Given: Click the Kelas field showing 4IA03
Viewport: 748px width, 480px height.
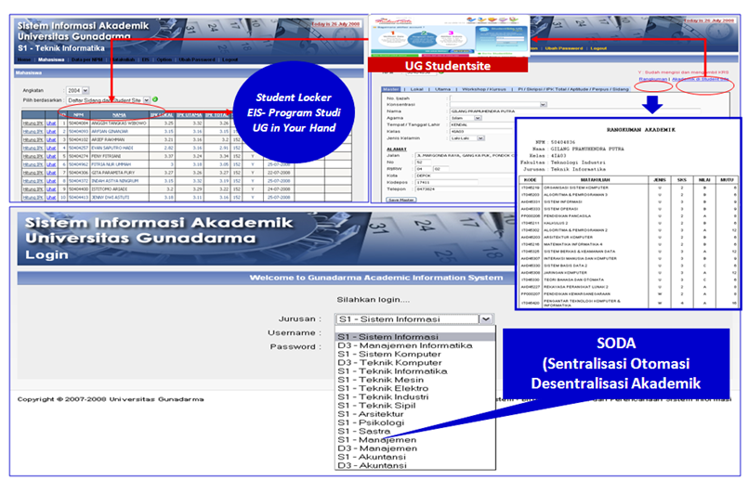Looking at the screenshot, I should pyautogui.click(x=482, y=131).
